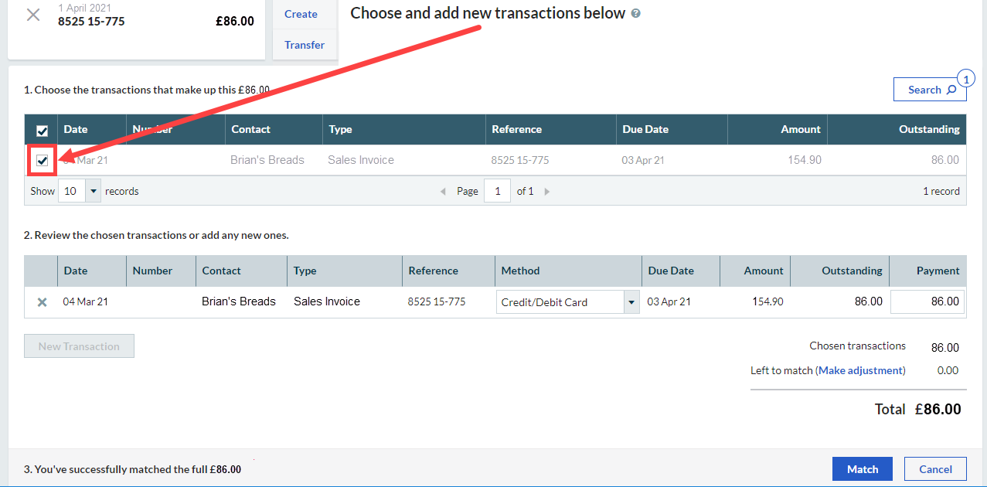Click the New Transaction button
The height and width of the screenshot is (487, 987).
pyautogui.click(x=79, y=346)
